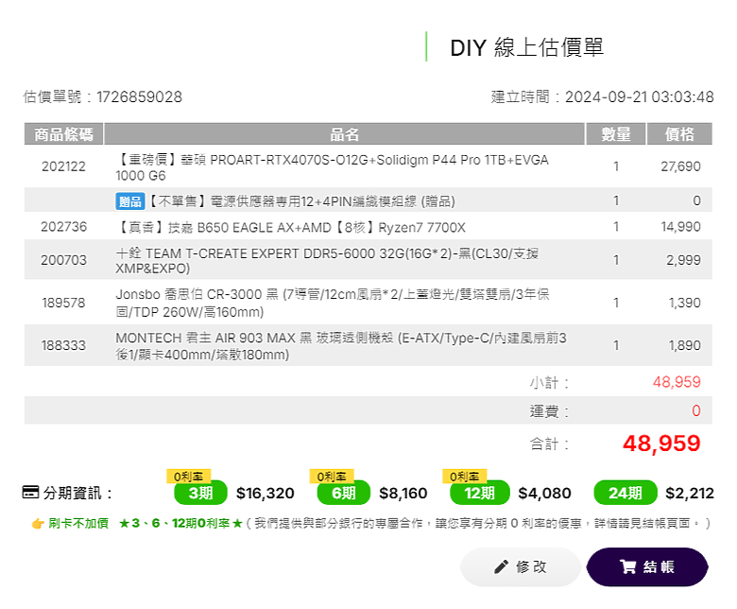Click the 刷卡不加價 green text
737x609 pixels.
78,523
